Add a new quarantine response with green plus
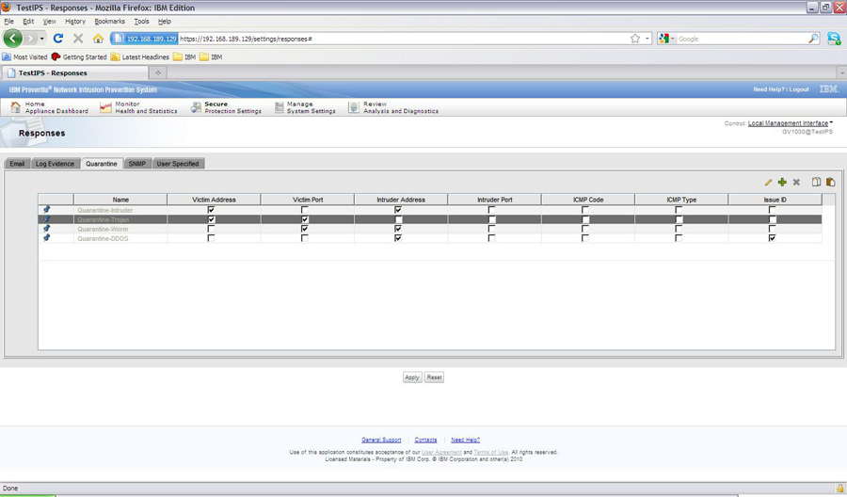The image size is (847, 497). pyautogui.click(x=782, y=183)
